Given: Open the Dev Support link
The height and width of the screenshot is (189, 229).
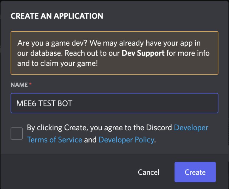Looking at the screenshot, I should coord(143,54).
